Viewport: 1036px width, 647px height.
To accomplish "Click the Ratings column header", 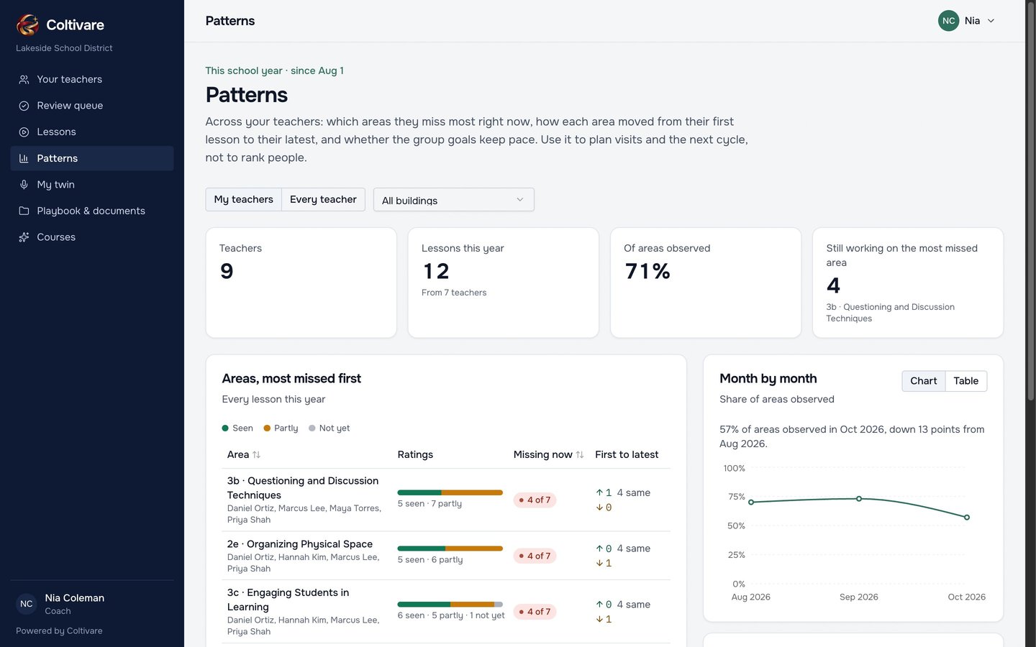I will 415,455.
